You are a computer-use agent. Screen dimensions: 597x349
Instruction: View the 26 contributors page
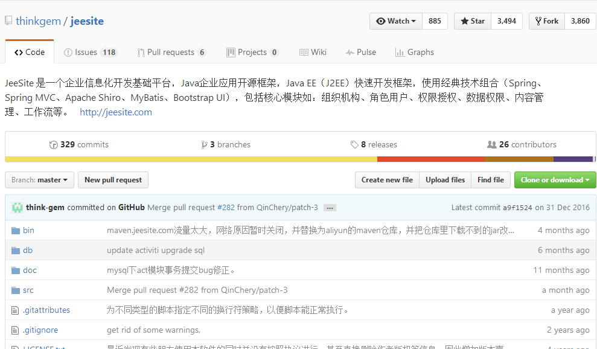pos(522,144)
